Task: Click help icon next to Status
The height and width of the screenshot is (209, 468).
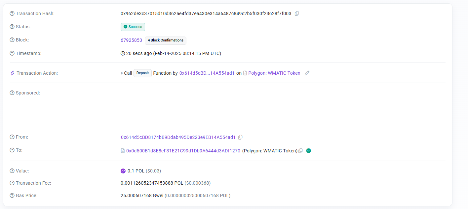Action: click(x=12, y=27)
